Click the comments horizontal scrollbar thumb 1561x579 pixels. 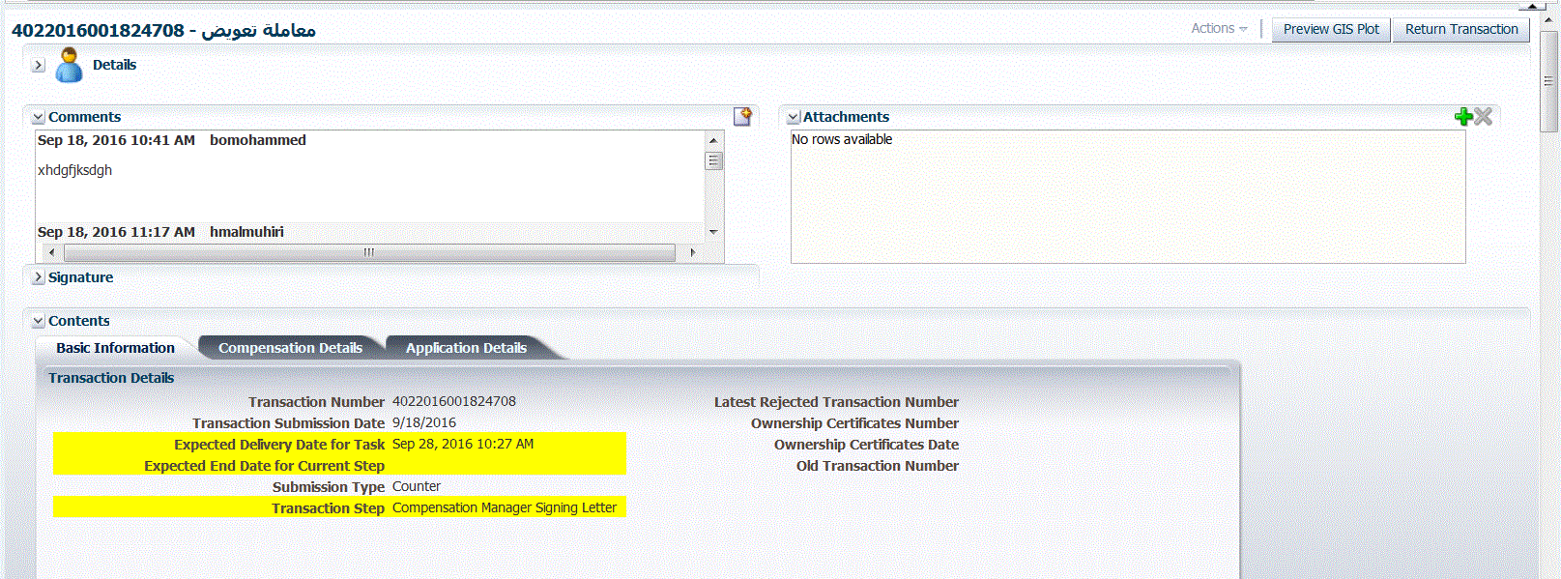[369, 252]
